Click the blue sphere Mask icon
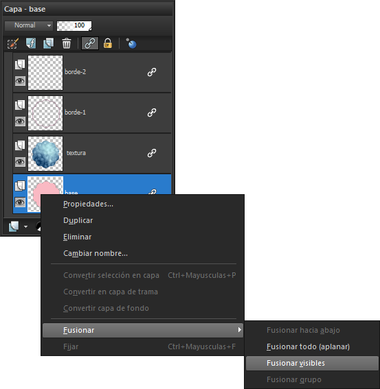 click(x=131, y=44)
